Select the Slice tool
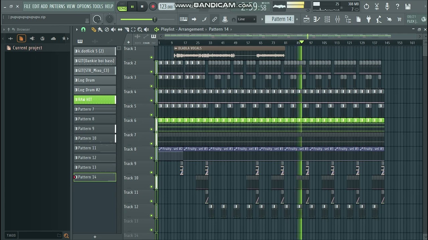 coord(127,29)
